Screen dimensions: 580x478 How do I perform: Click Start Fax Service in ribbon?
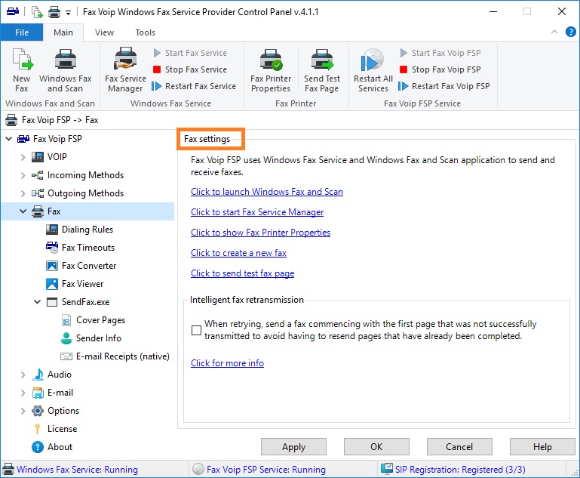(x=190, y=53)
